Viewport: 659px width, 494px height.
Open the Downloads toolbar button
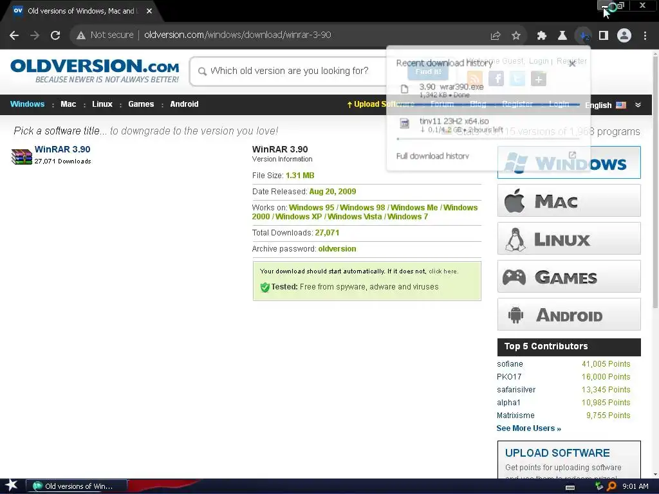(x=583, y=36)
